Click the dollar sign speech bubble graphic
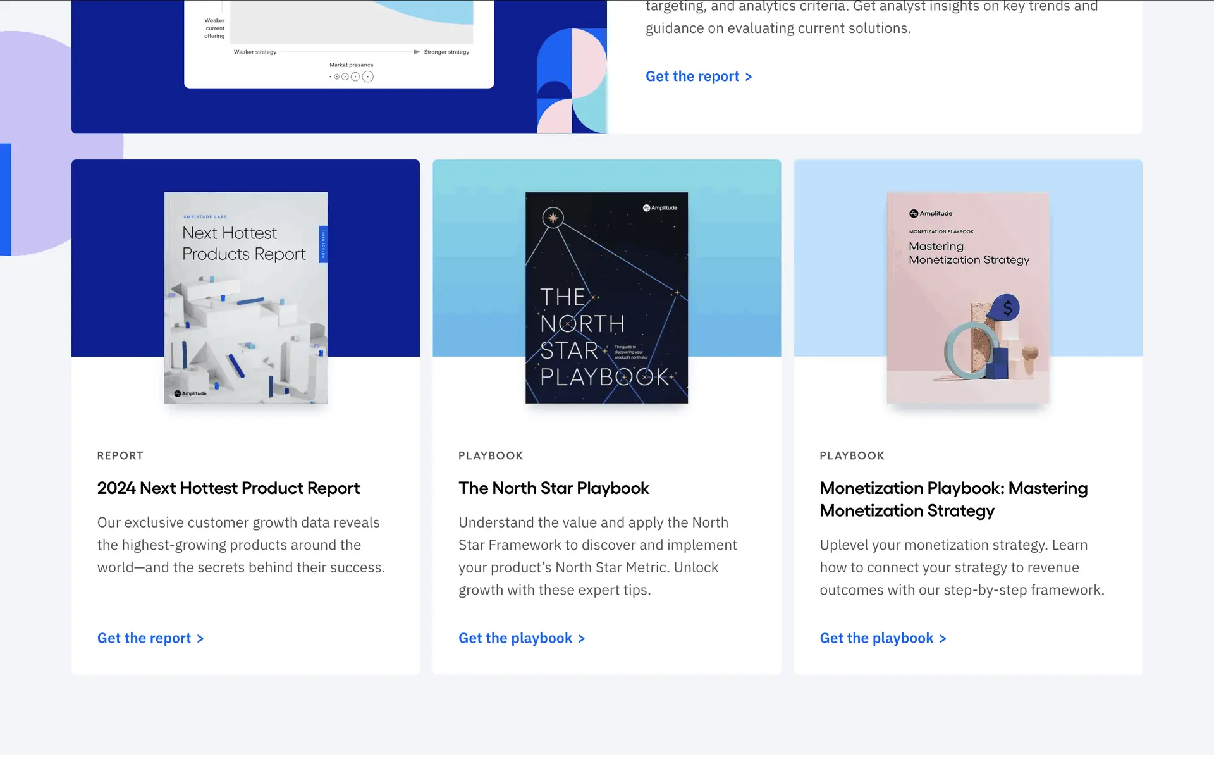 click(x=1005, y=308)
